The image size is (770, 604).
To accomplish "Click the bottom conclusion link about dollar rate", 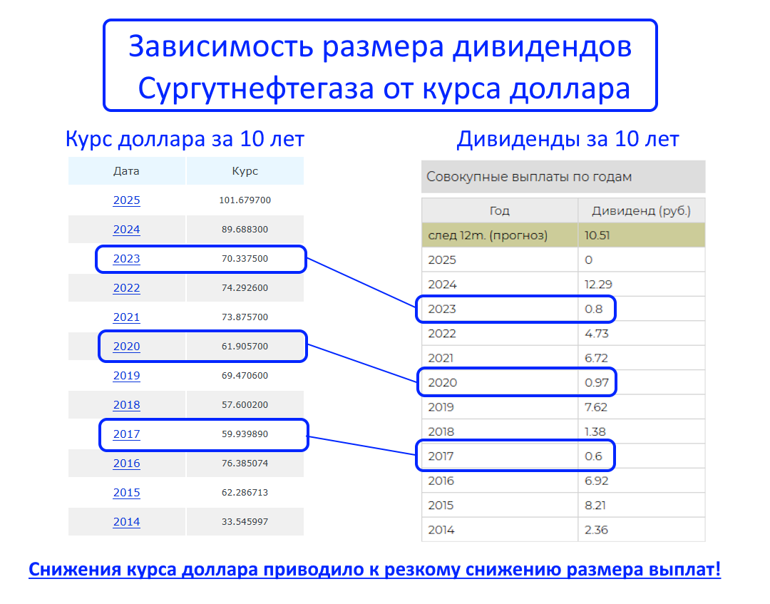I will 375,570.
